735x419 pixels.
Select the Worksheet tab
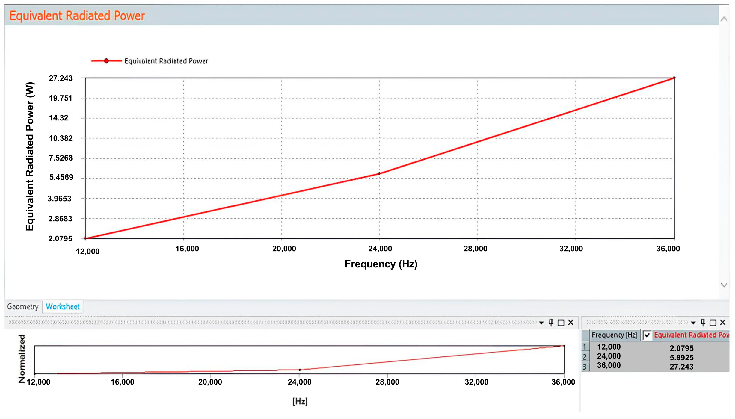pyautogui.click(x=63, y=307)
